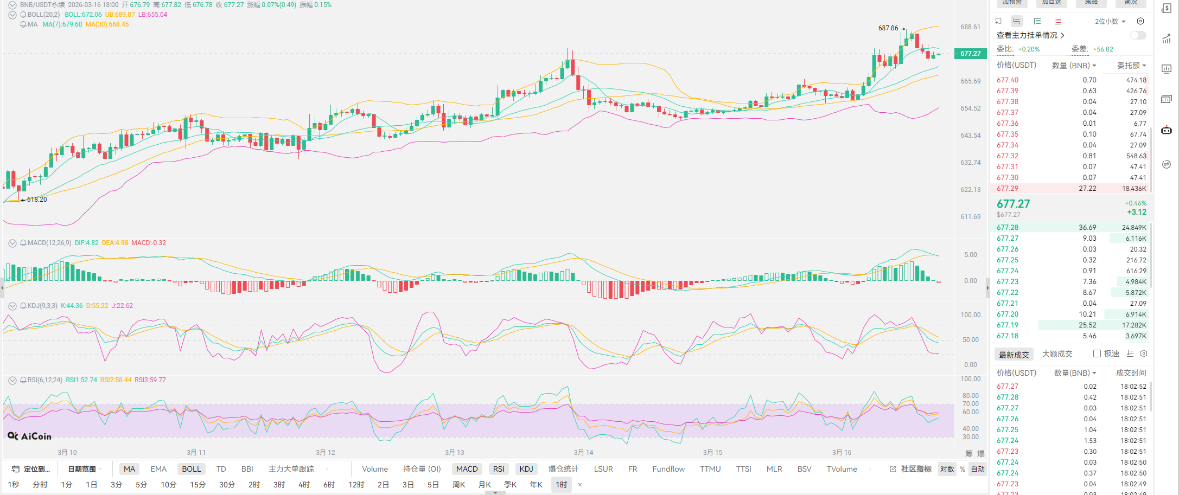Click the swap arrows icon in right sidebar

(x=1166, y=164)
